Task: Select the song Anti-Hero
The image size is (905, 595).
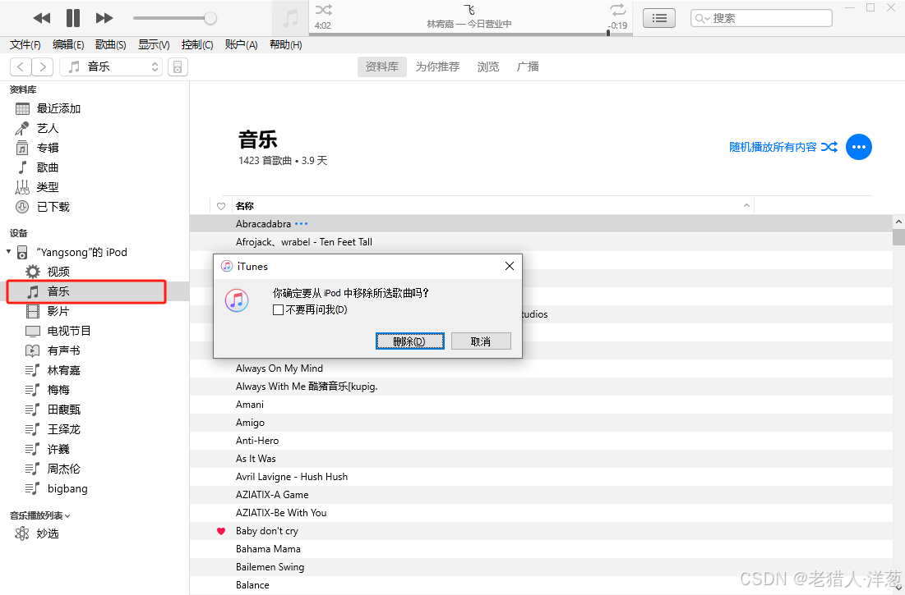Action: 257,441
